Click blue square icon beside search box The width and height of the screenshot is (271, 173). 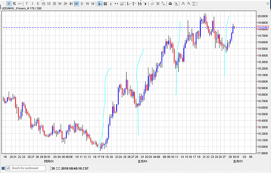[x=3, y=168]
